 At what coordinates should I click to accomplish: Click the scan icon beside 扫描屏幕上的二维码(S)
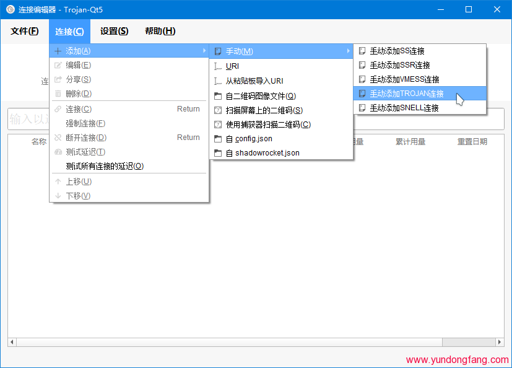(218, 110)
